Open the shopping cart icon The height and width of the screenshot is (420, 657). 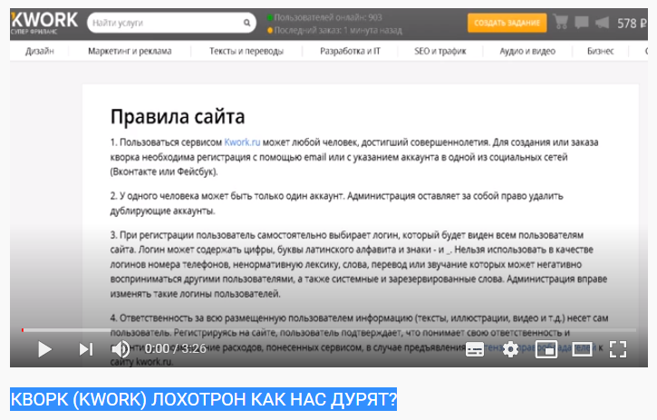click(561, 22)
